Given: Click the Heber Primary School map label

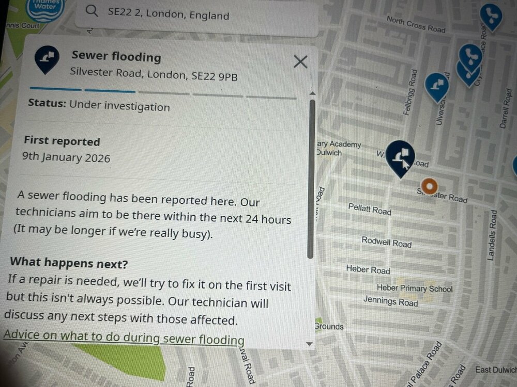Looking at the screenshot, I should 415,288.
